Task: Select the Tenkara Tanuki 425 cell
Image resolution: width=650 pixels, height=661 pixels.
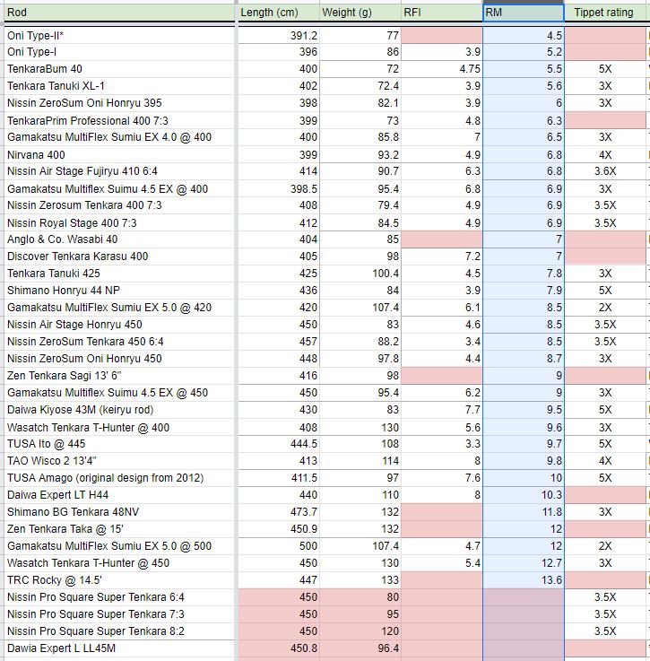Action: click(119, 274)
